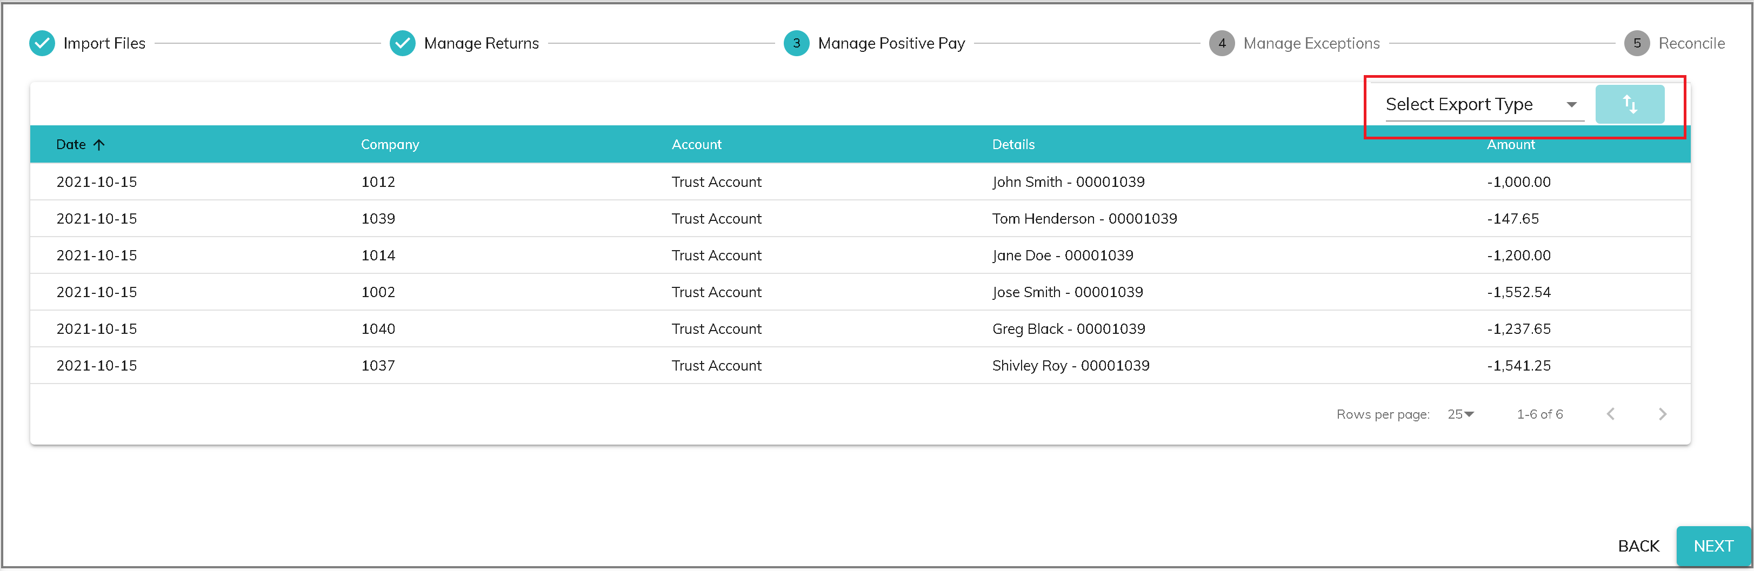
Task: Click the step 4 circle icon
Action: (1222, 44)
